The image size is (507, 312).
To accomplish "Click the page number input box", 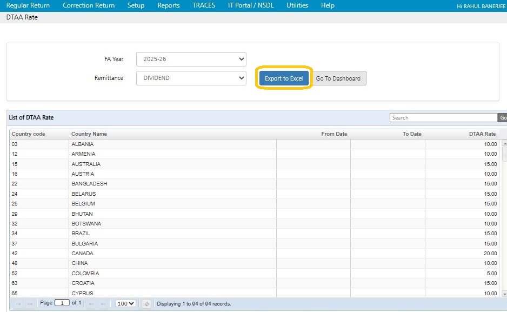I will click(x=62, y=303).
